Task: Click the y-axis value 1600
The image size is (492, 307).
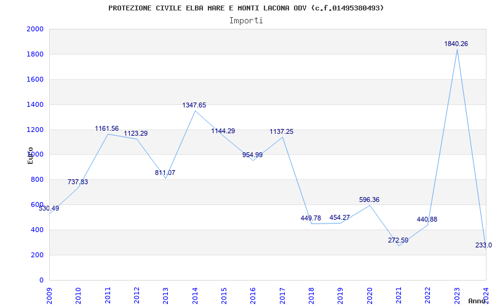Action: (x=35, y=79)
